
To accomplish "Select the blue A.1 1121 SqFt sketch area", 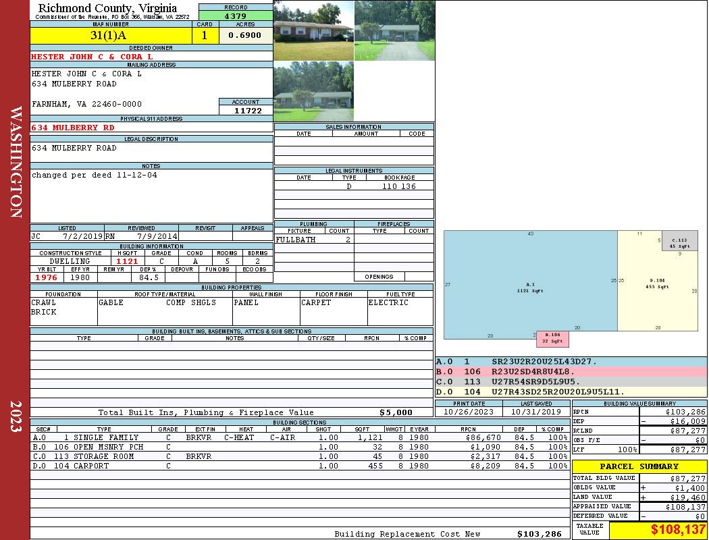I will tap(530, 285).
